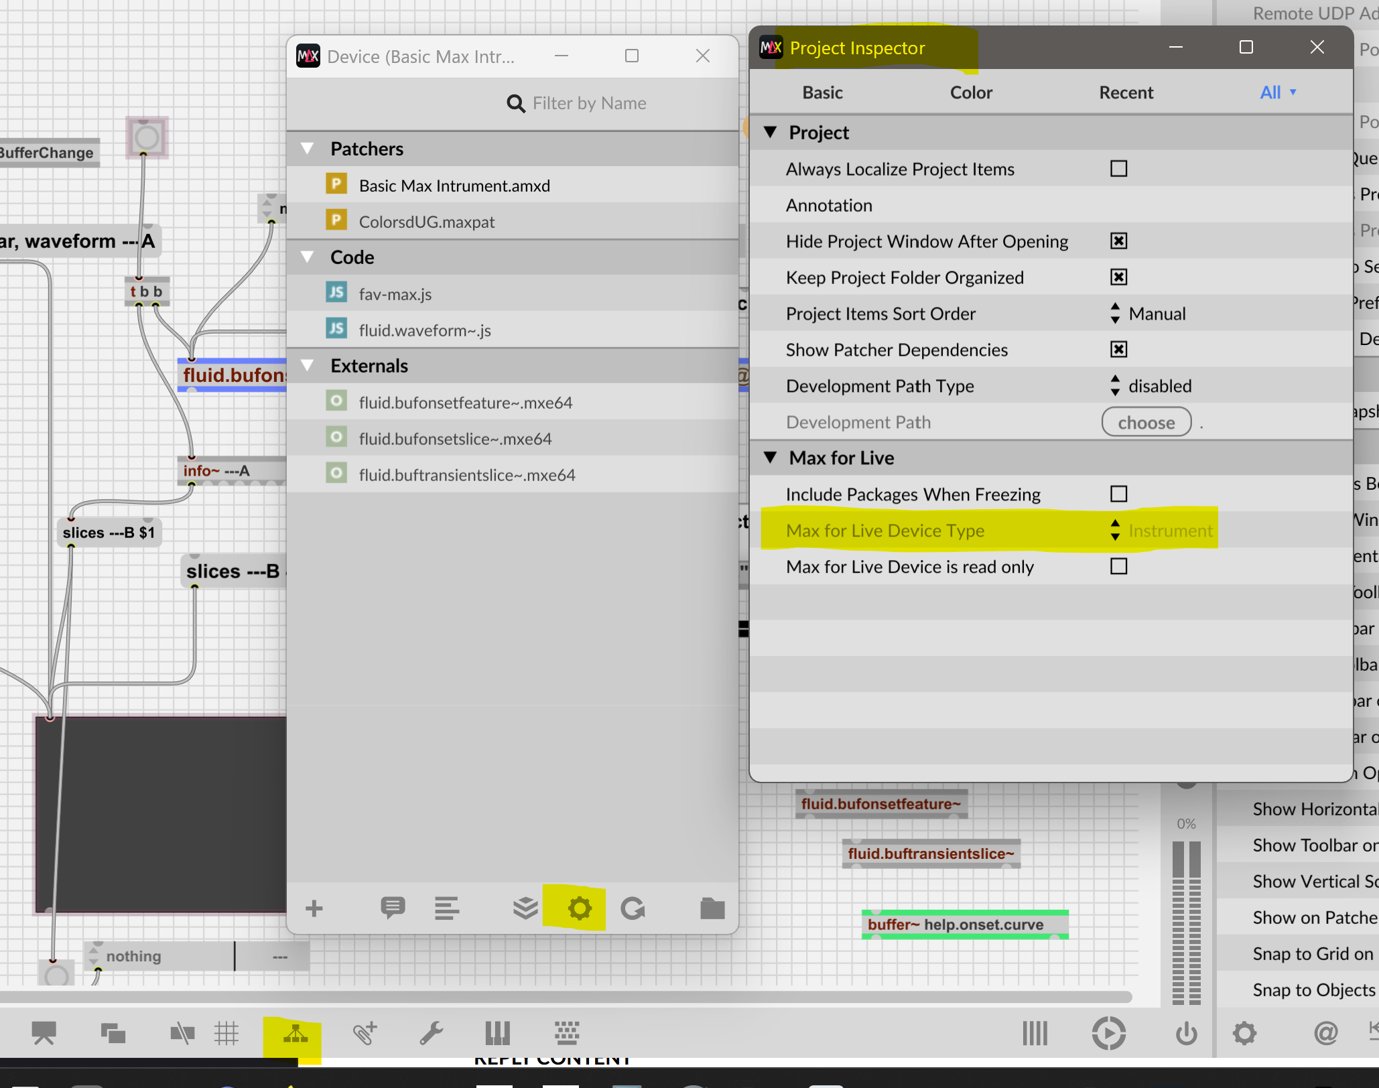This screenshot has width=1379, height=1088.
Task: Collapse the Code section triangle
Action: point(308,257)
